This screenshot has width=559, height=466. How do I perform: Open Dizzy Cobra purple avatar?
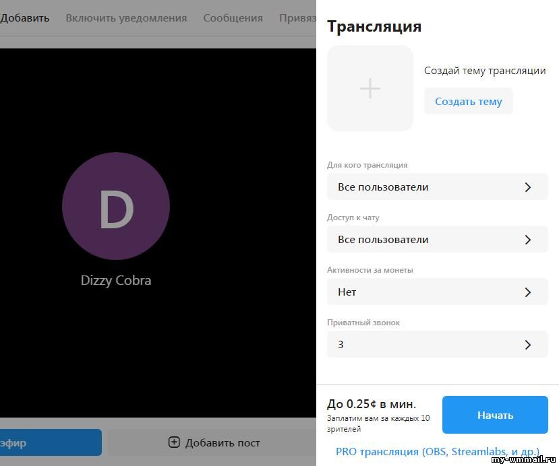(x=116, y=206)
